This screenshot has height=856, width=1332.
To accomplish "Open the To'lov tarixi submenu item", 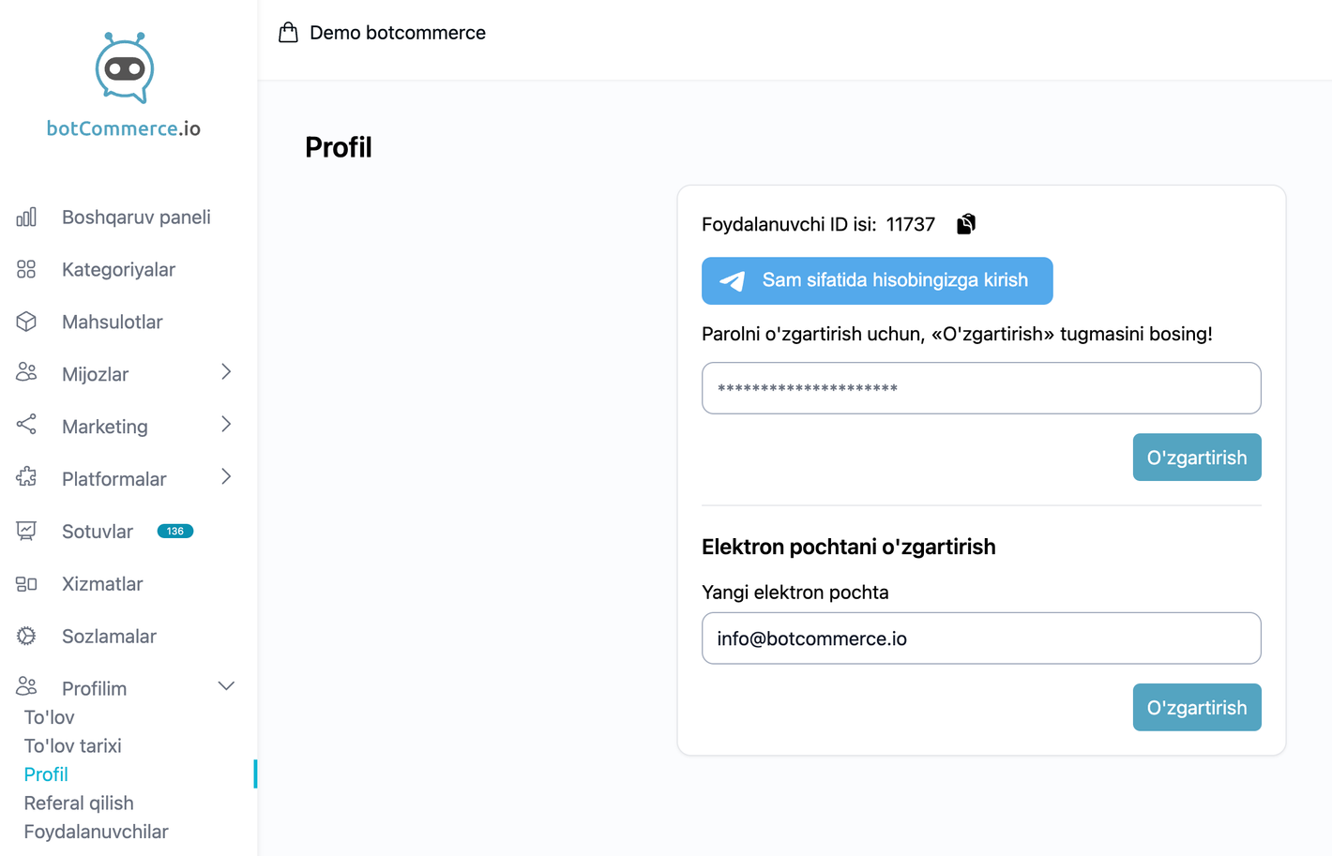I will click(73, 746).
